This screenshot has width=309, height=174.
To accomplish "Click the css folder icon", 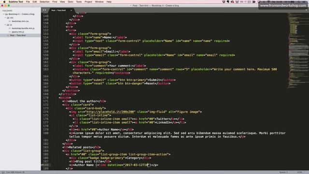I will tap(8, 18).
